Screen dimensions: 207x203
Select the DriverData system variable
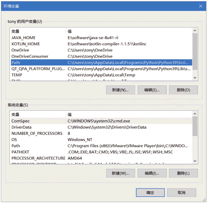(101, 127)
